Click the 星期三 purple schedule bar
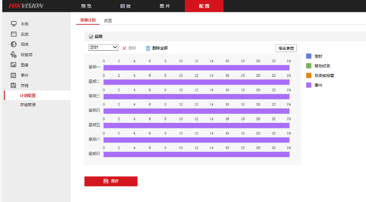This screenshot has width=366, height=202. [x=196, y=96]
